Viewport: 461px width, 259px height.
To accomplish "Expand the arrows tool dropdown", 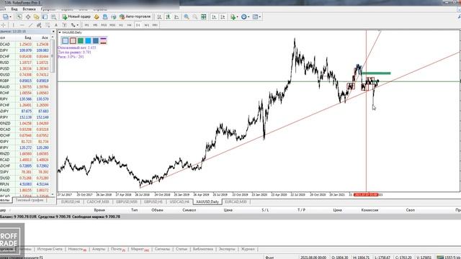I will [x=77, y=25].
